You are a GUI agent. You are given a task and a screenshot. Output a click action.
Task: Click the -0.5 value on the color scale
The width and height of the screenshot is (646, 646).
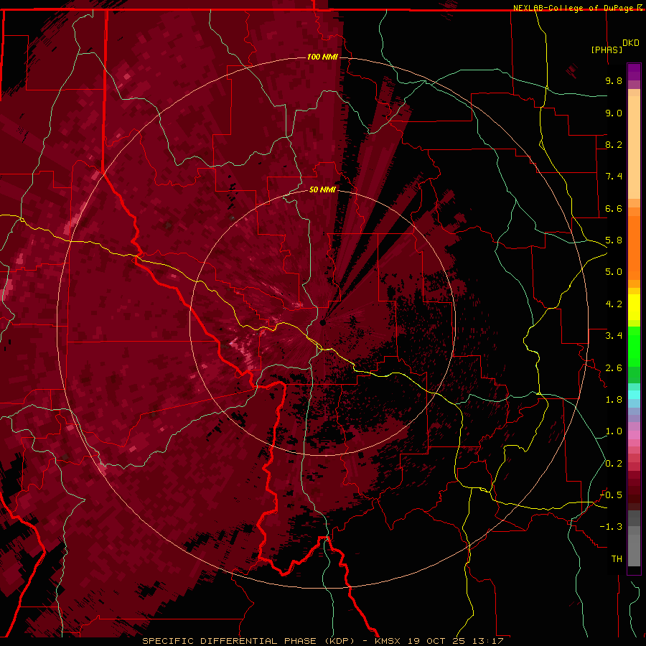612,495
